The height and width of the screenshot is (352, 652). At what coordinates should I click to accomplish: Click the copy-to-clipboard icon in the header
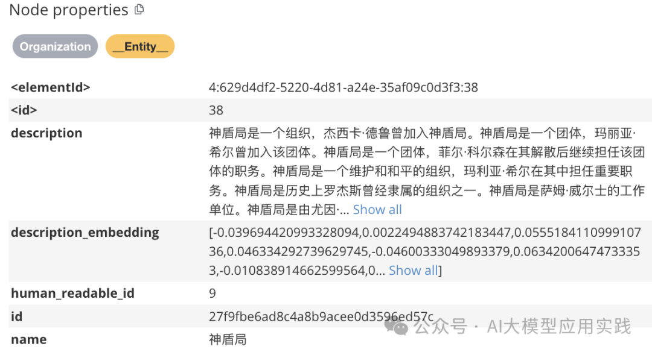click(139, 9)
